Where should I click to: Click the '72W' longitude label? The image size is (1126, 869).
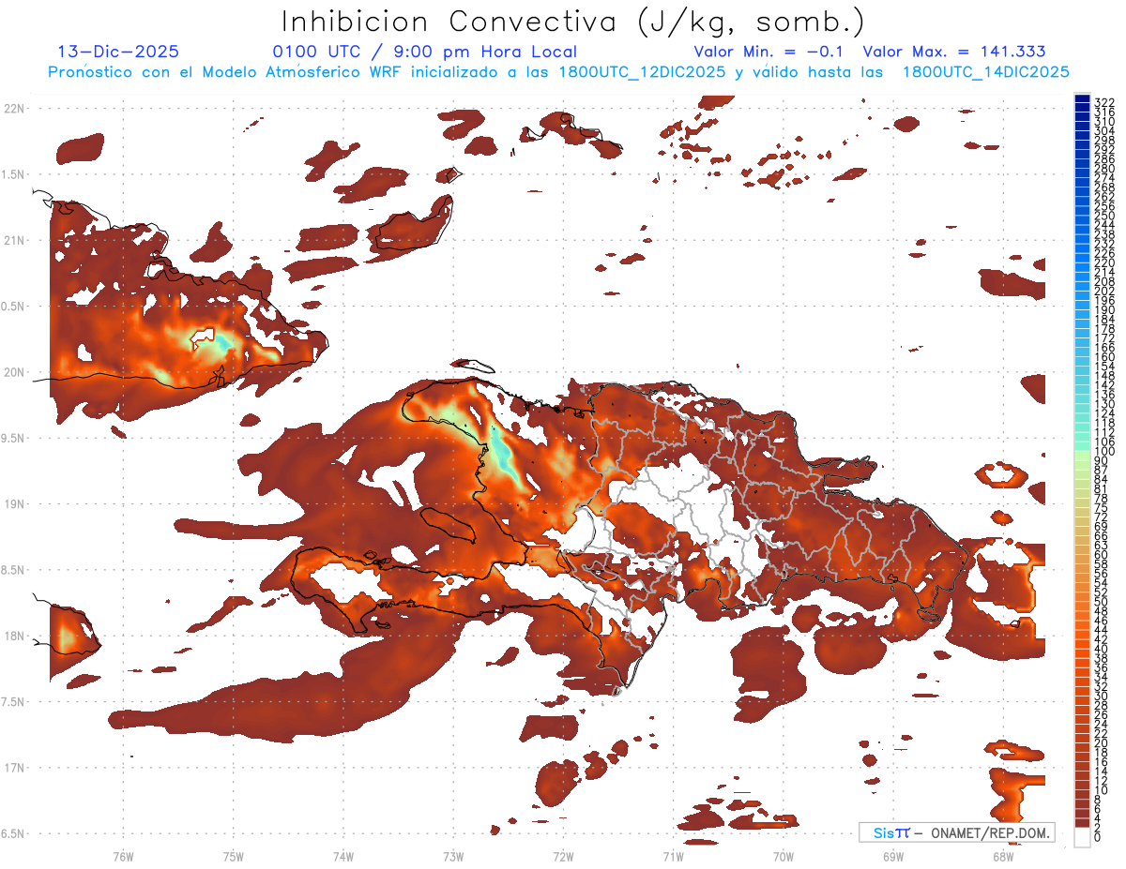(x=563, y=856)
